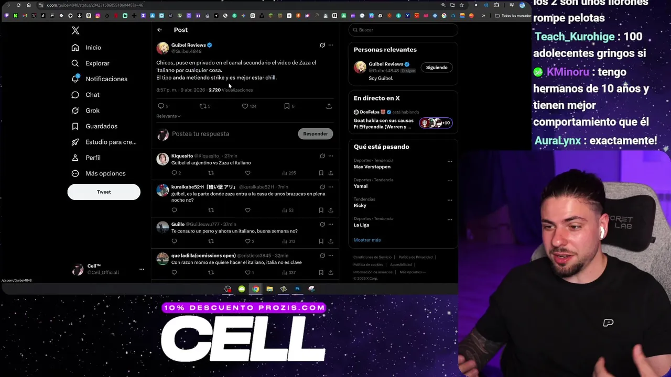671x377 pixels.
Task: Repost the main post with 5 reposts
Action: coord(203,106)
